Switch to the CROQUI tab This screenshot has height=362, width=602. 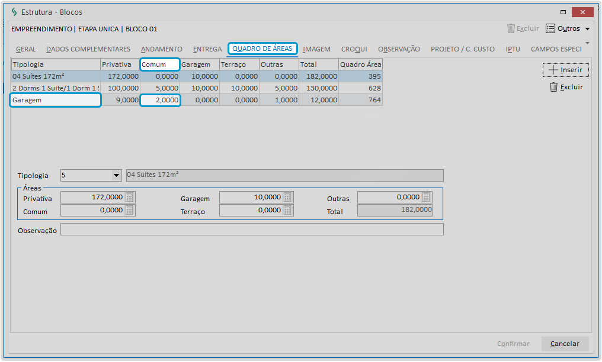354,49
